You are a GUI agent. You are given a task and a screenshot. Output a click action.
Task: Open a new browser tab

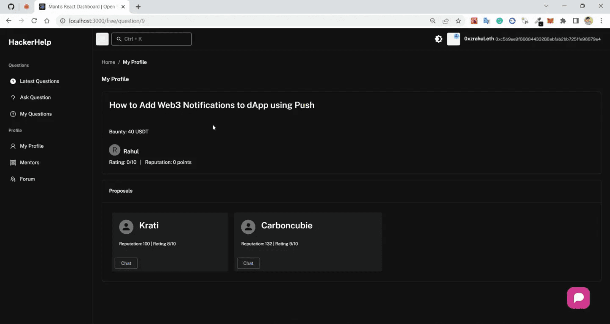138,7
